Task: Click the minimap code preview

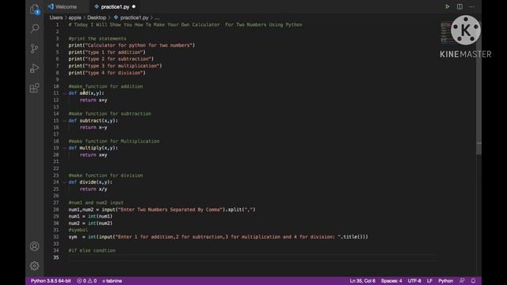Action: click(x=446, y=32)
